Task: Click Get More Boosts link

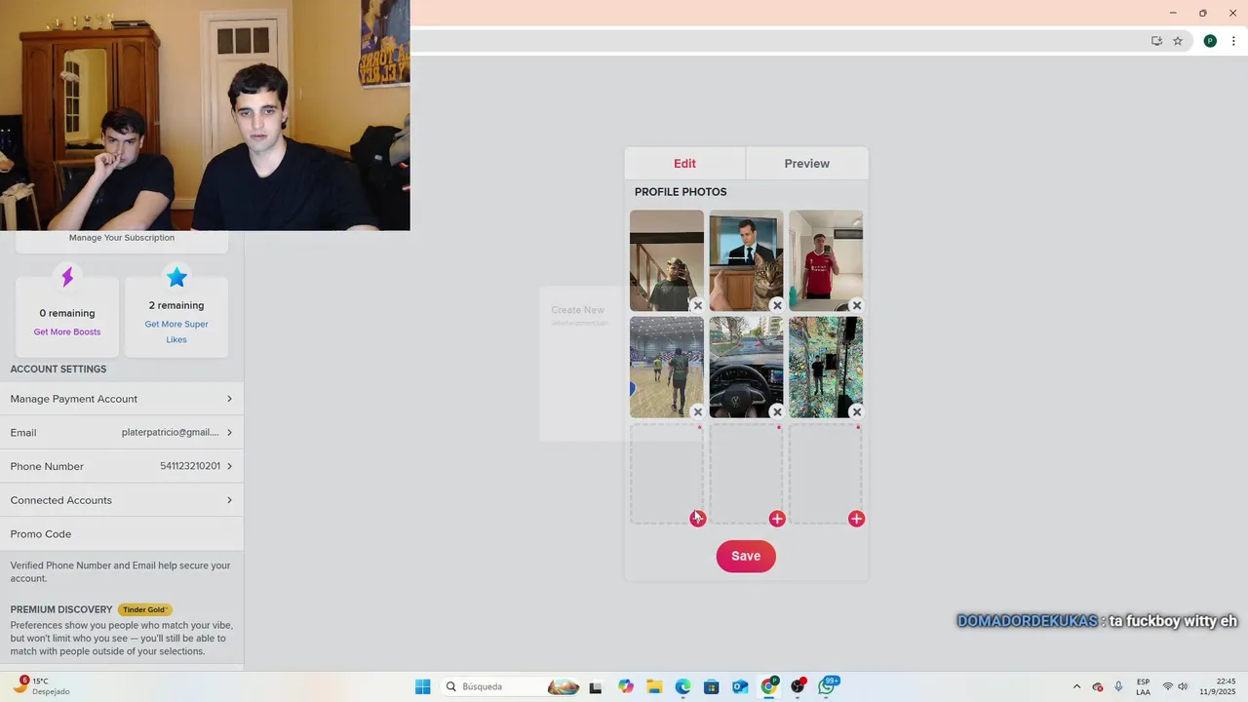Action: tap(67, 331)
